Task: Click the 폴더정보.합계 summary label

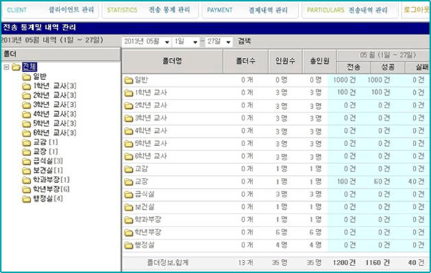Action: click(168, 263)
